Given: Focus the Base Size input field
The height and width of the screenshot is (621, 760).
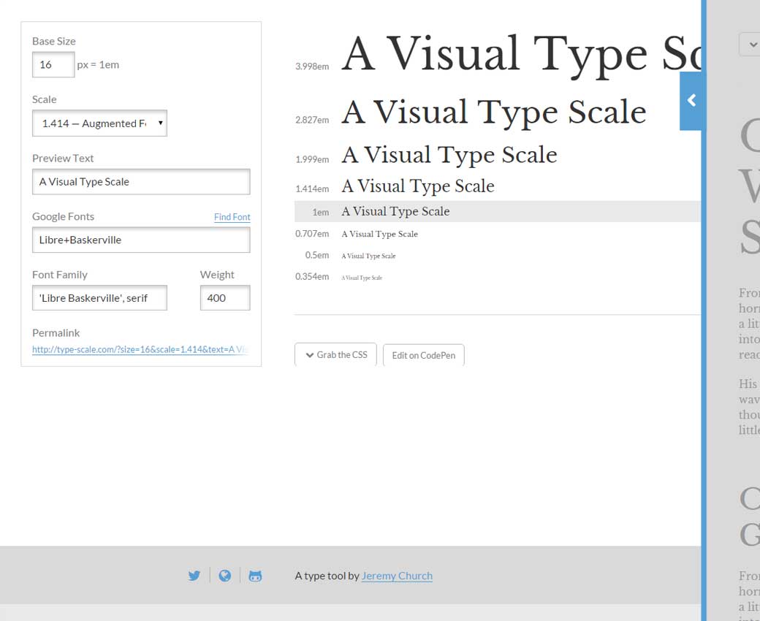Looking at the screenshot, I should coord(53,64).
